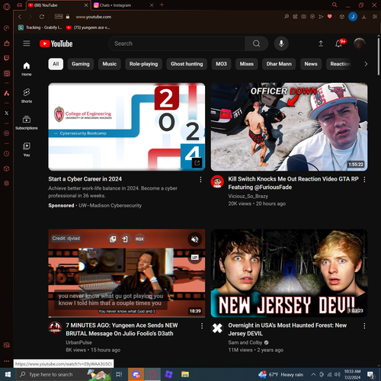
Task: Open the snapshot camera icon in toolbar
Action: 303,17
